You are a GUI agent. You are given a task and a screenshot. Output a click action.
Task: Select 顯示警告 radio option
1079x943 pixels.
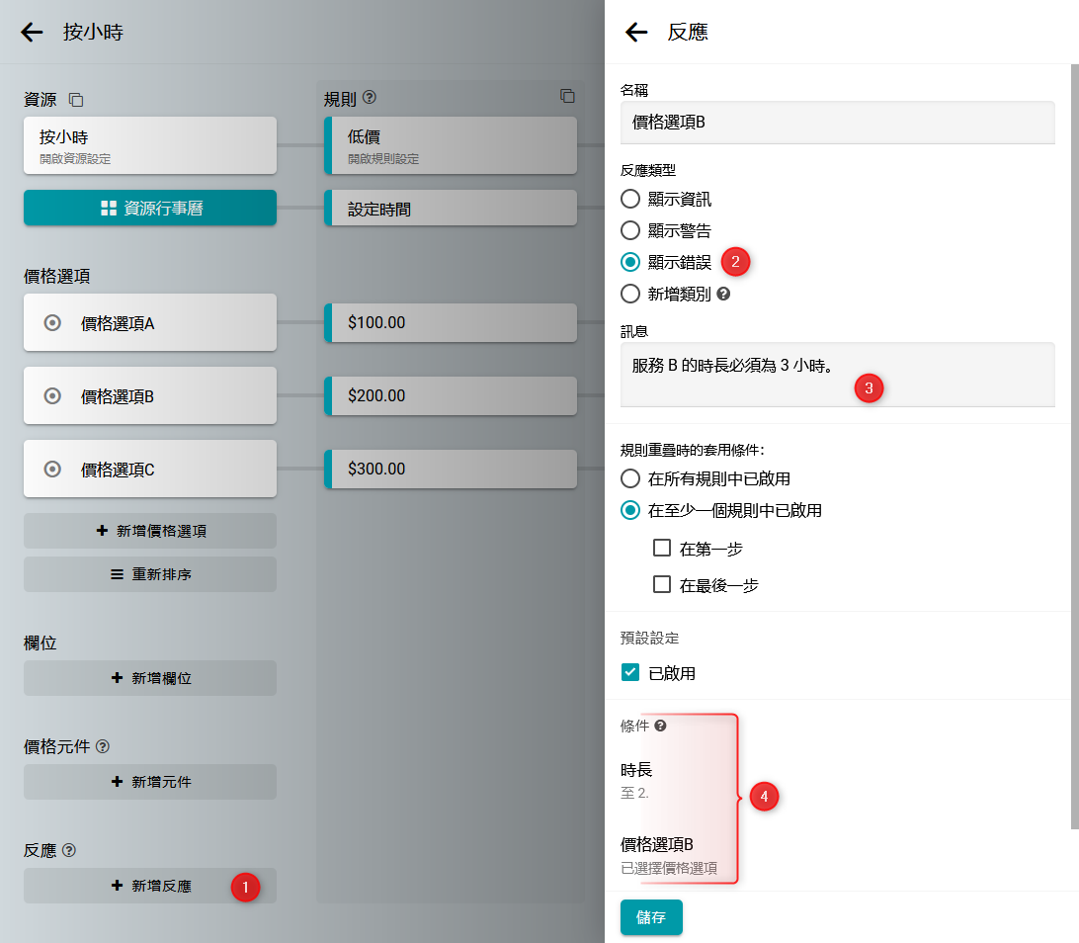(630, 230)
